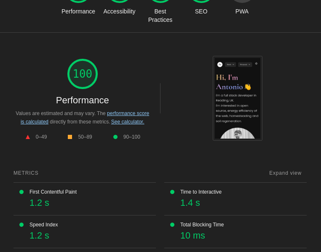This screenshot has height=252, width=321.
Task: Open the final page screenshot thumbnail
Action: pyautogui.click(x=238, y=98)
